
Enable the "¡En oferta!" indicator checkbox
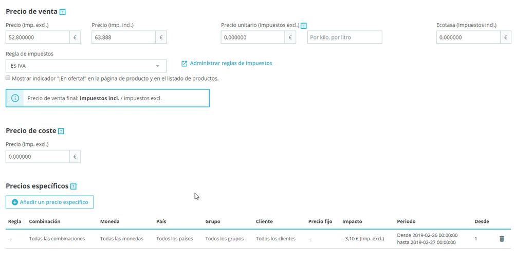(8, 79)
